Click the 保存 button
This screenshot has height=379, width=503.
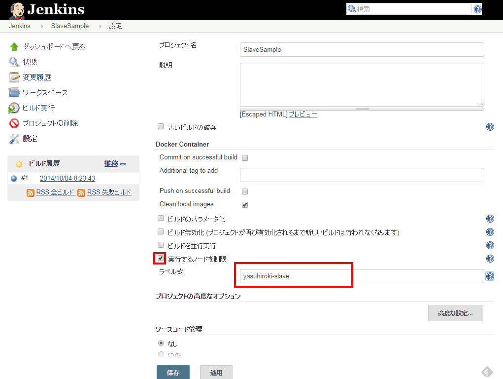173,372
